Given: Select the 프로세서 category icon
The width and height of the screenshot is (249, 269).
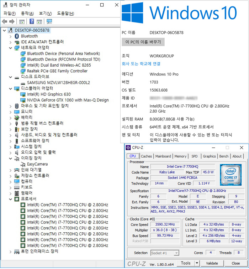Looking at the screenshot, I should tap(17, 199).
